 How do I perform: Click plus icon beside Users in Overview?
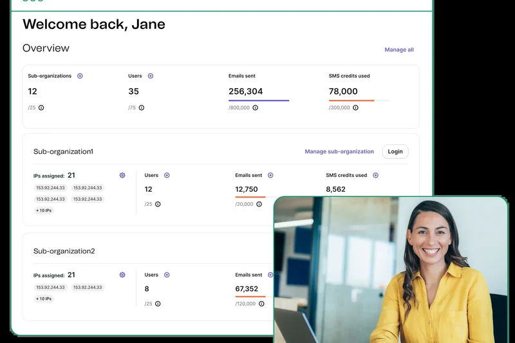151,76
